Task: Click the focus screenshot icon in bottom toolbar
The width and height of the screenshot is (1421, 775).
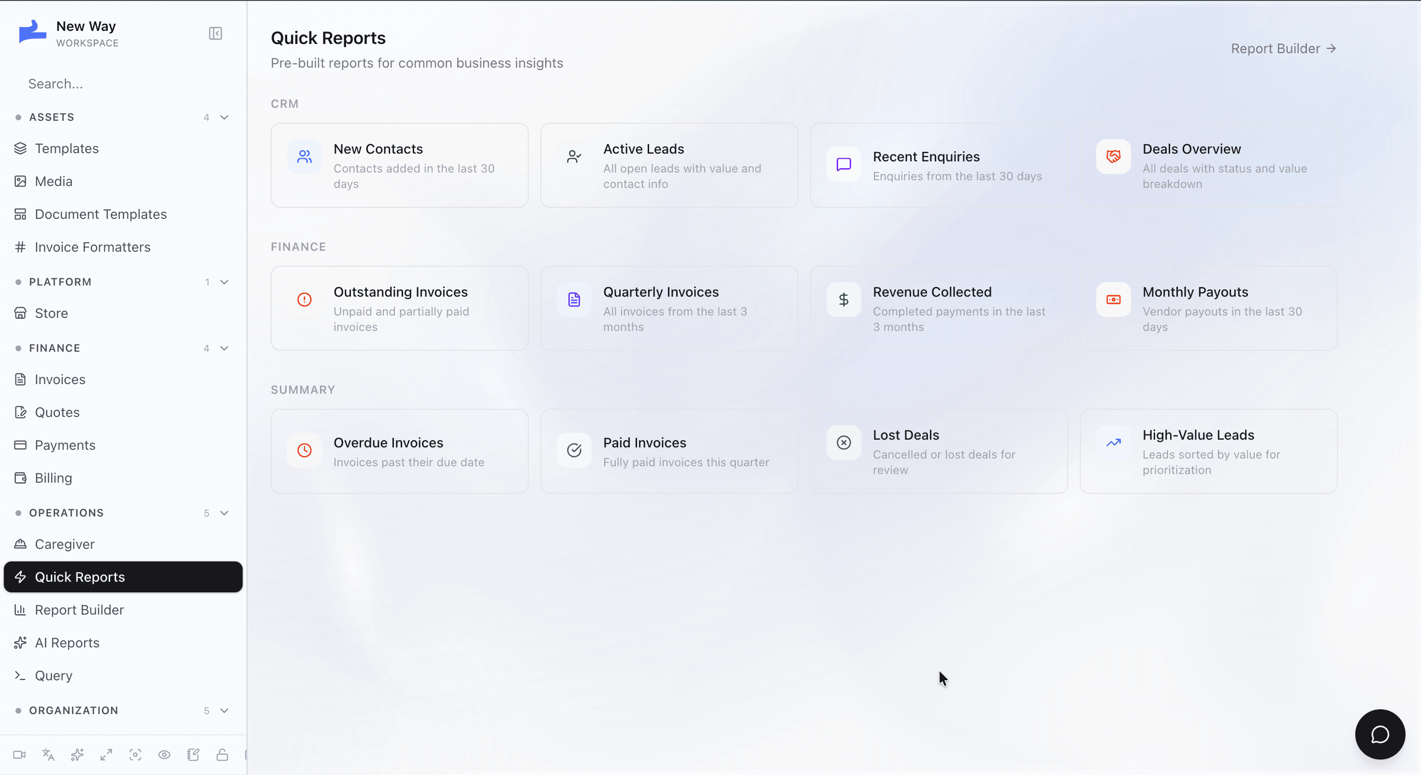Action: 135,755
